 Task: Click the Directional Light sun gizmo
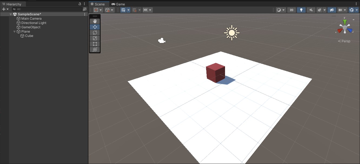(232, 33)
